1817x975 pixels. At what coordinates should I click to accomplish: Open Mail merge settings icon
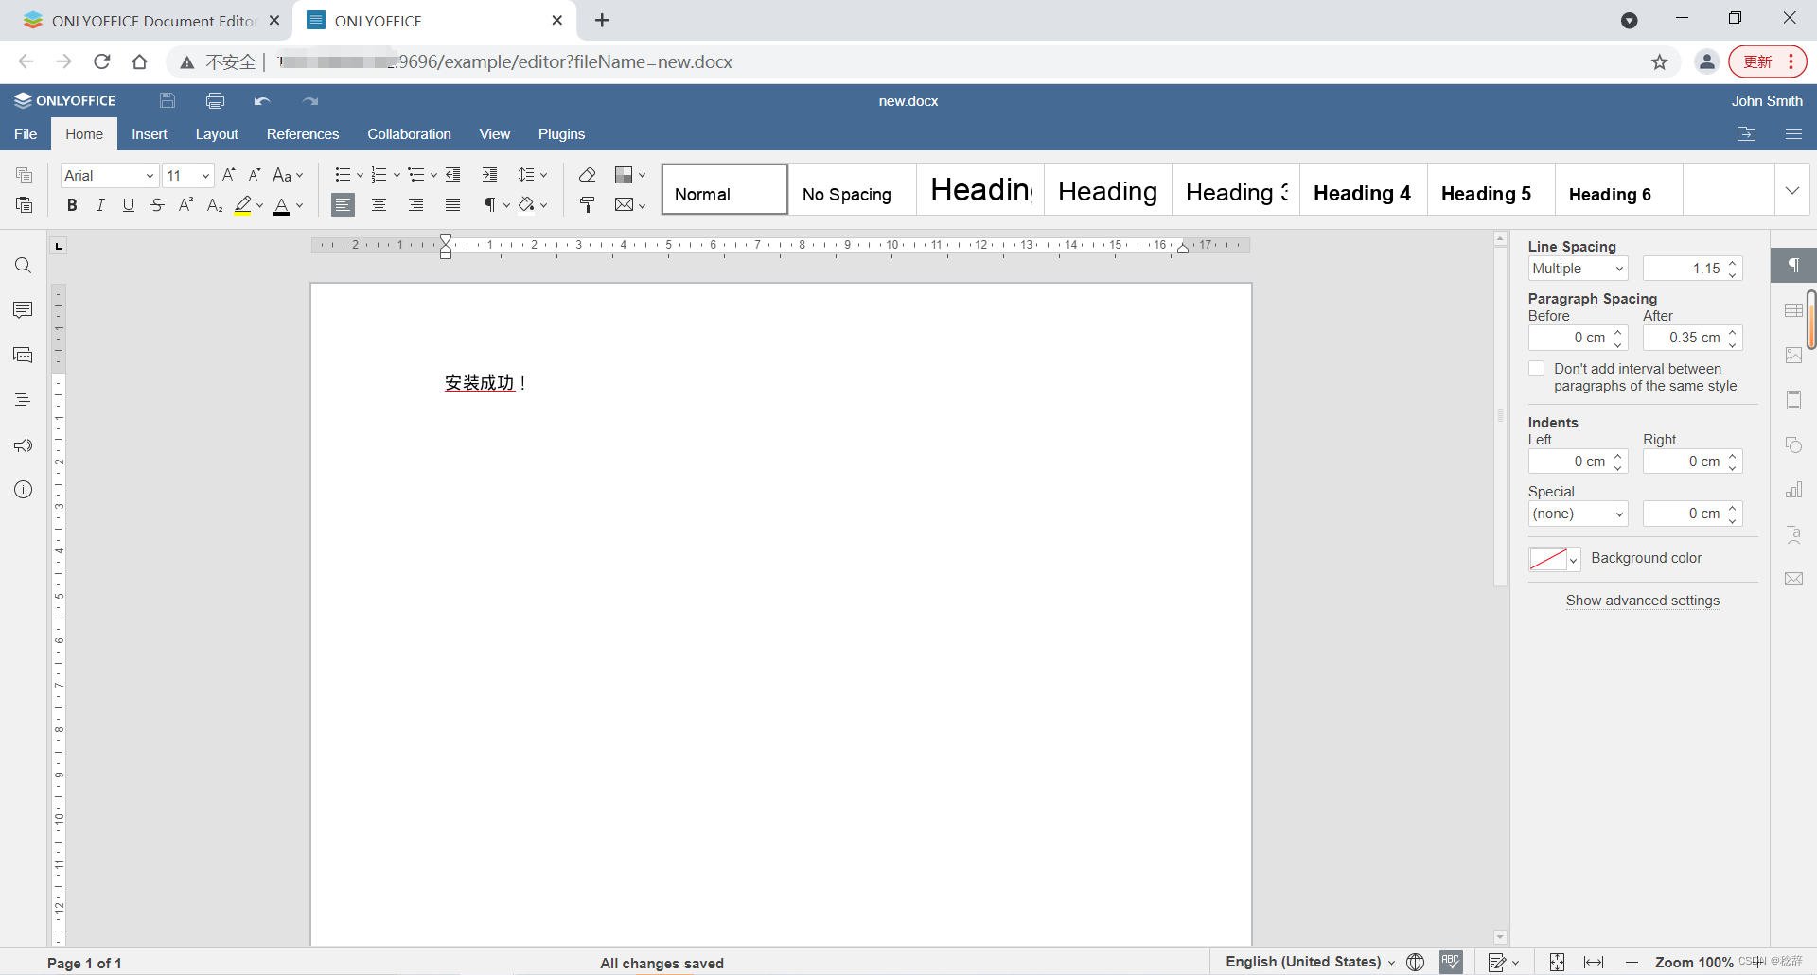[1793, 579]
